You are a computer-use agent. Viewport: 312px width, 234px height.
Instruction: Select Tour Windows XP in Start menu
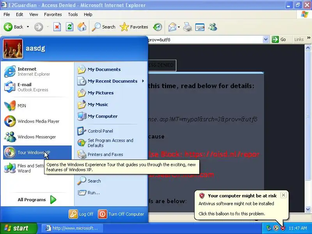click(x=37, y=152)
